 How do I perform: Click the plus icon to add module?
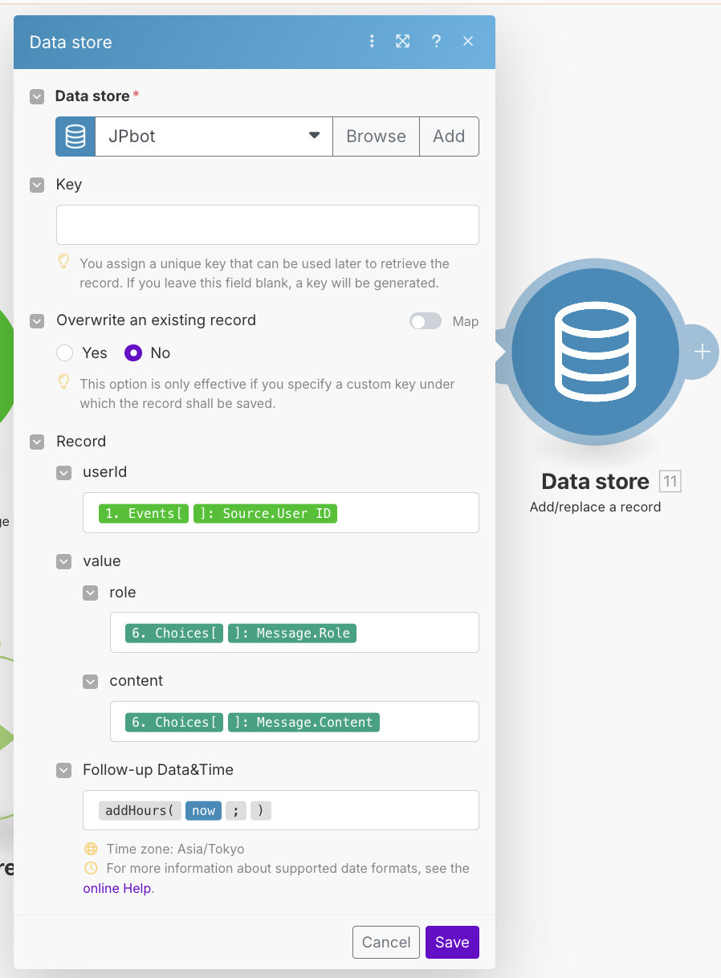(702, 352)
